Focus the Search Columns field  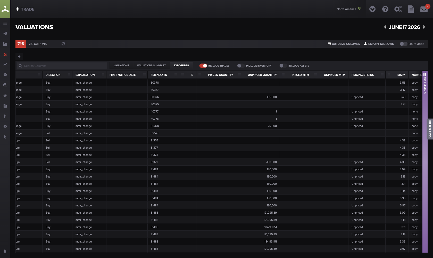pos(62,66)
